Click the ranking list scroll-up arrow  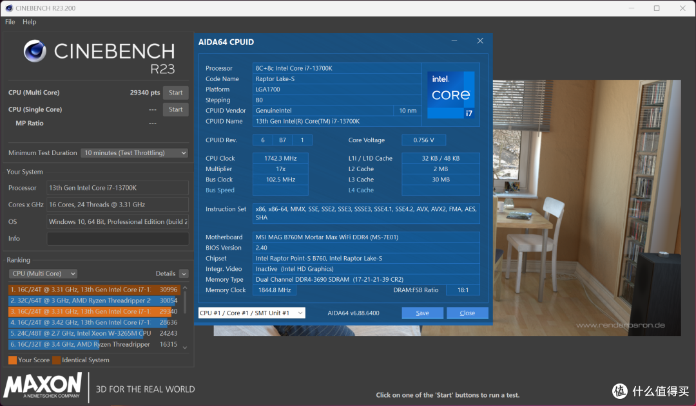185,288
